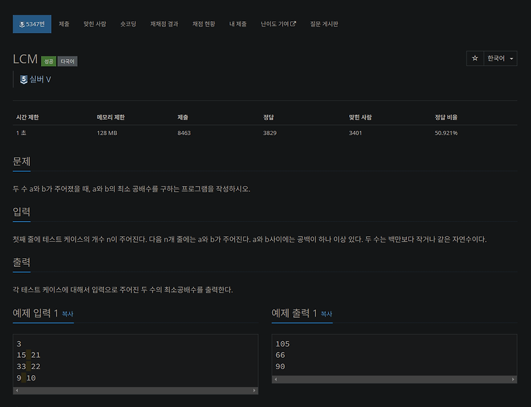Click the green 성공 badge beside LCM
This screenshot has height=407, width=531.
tap(48, 60)
